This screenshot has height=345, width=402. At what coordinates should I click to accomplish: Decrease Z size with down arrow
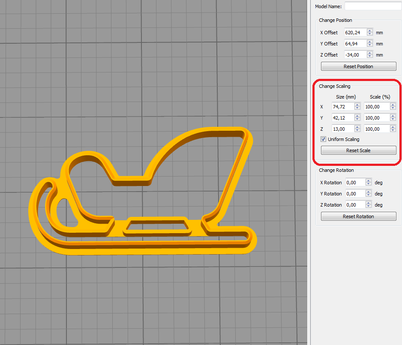[x=357, y=131]
